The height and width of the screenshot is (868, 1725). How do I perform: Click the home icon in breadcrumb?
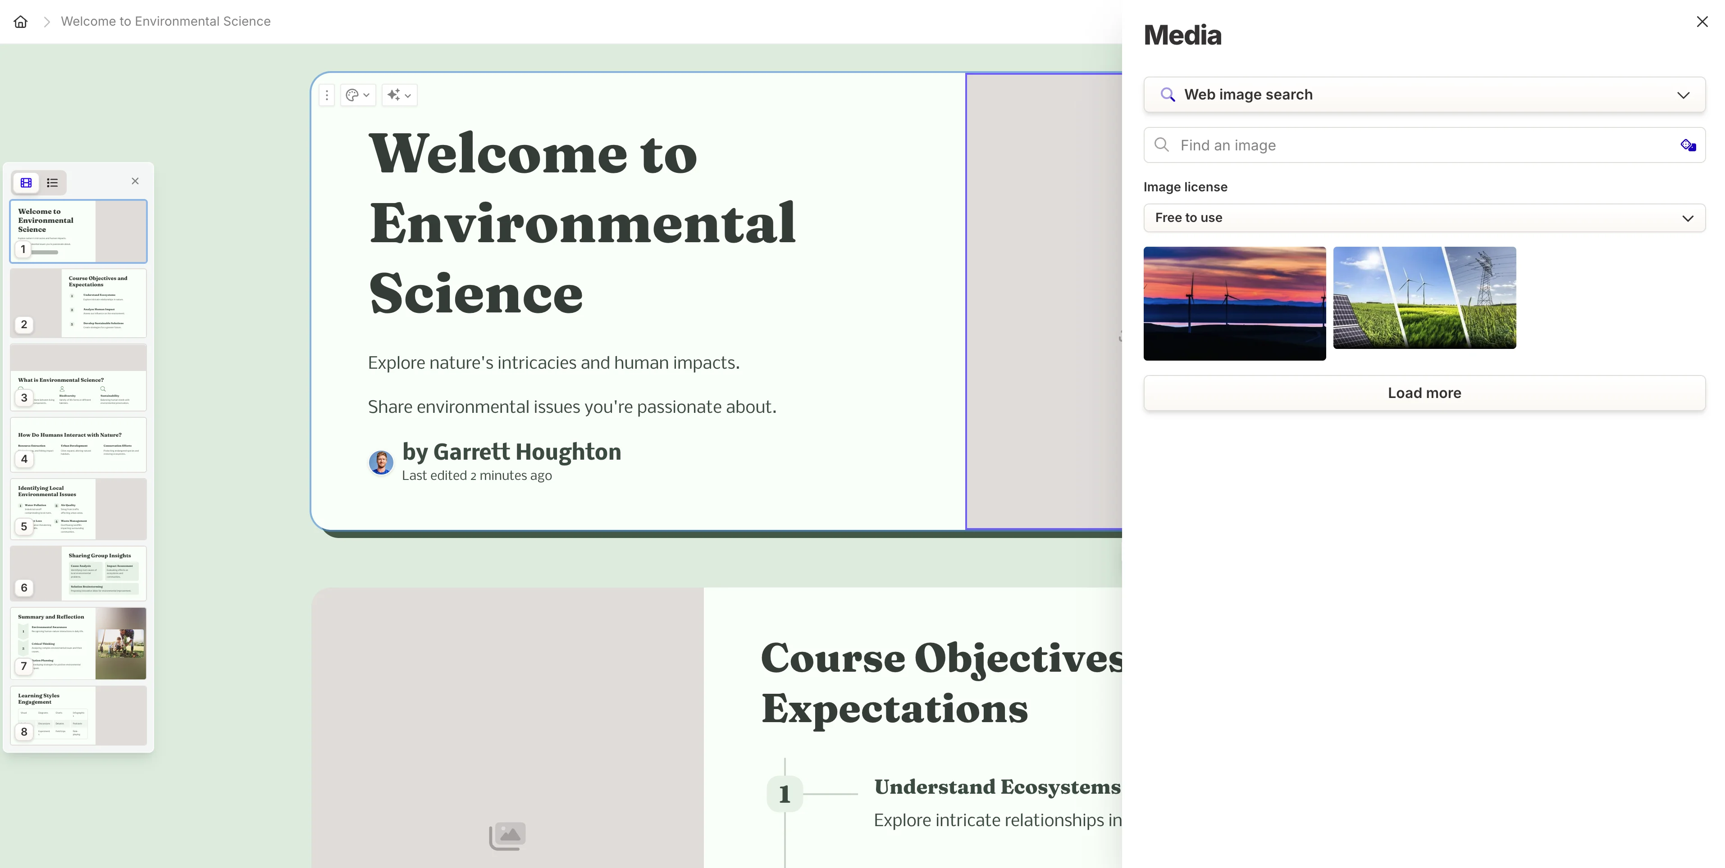(21, 22)
